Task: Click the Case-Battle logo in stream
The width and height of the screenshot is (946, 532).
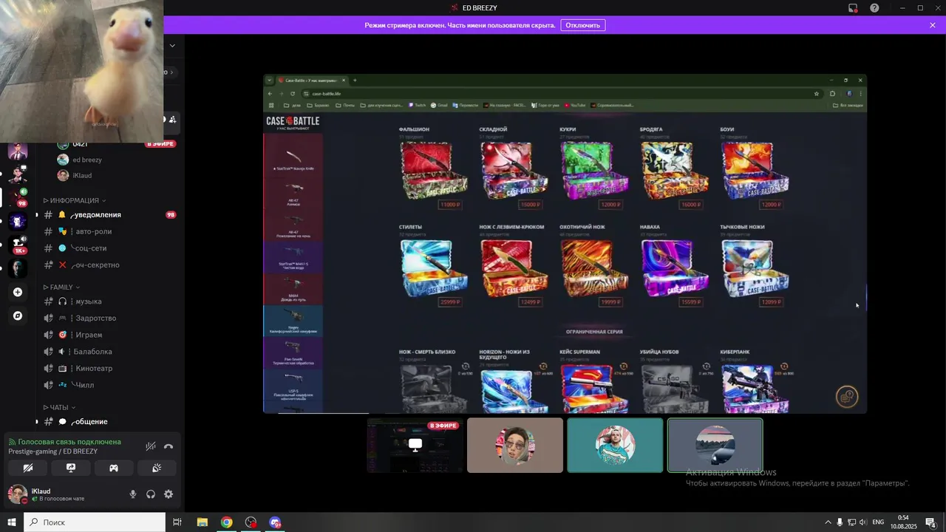Action: click(293, 122)
